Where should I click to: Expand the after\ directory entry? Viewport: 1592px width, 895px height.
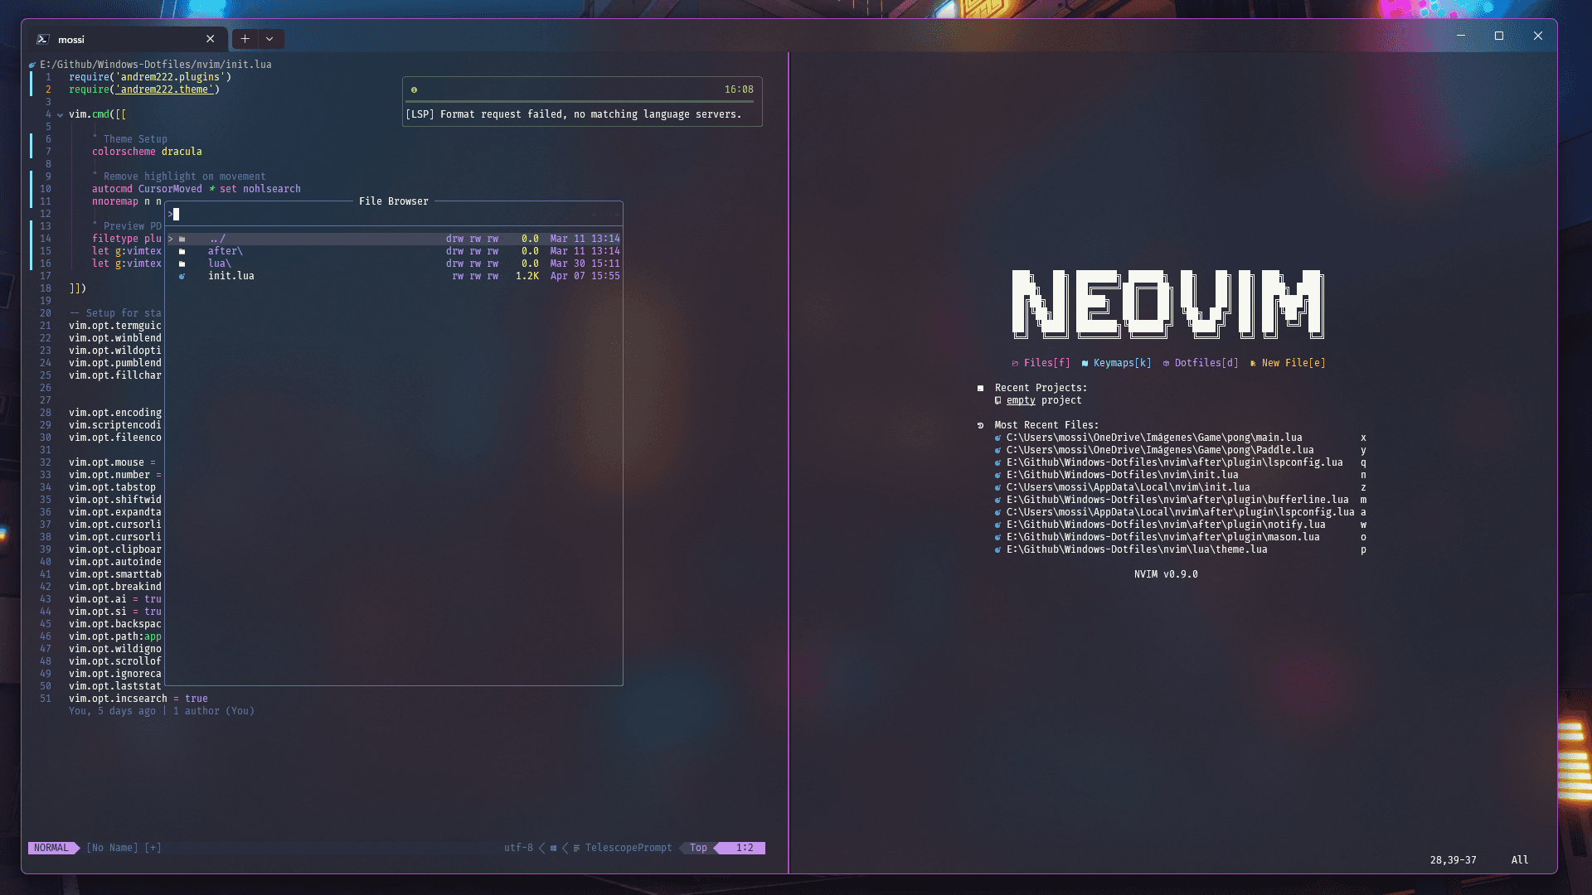(226, 250)
